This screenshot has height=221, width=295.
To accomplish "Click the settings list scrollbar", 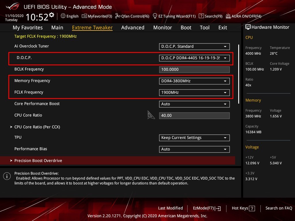I will (239, 74).
